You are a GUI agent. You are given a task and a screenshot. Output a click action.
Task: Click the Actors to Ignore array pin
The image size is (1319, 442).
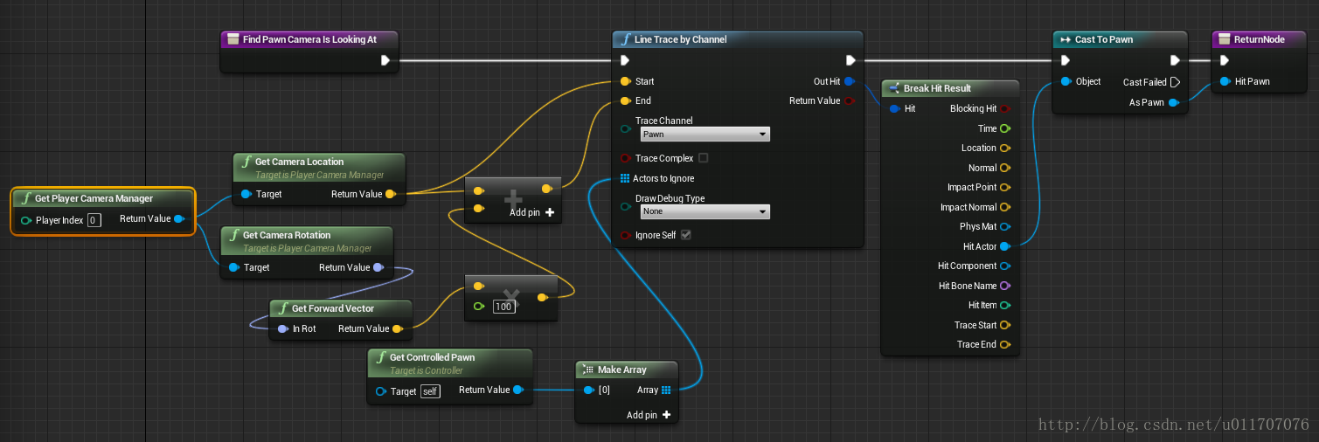pyautogui.click(x=625, y=178)
